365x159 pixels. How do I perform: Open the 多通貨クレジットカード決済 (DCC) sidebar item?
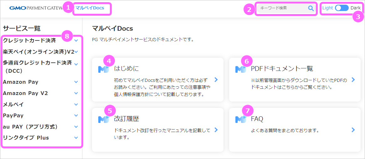(37, 67)
